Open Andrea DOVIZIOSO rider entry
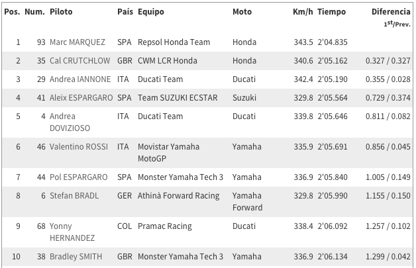 coord(70,122)
